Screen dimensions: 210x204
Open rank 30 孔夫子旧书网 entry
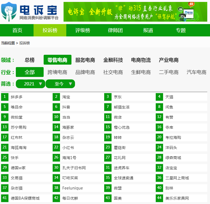[78, 168]
